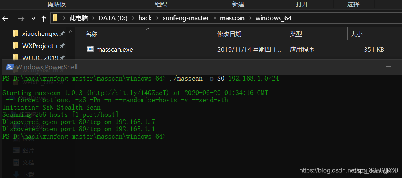The width and height of the screenshot is (402, 178).
Task: Click the 组织 ribbon group label
Action: click(x=161, y=4)
